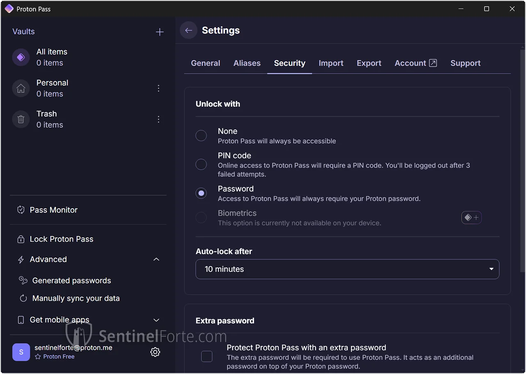Open Personal vault three-dot menu

point(159,88)
